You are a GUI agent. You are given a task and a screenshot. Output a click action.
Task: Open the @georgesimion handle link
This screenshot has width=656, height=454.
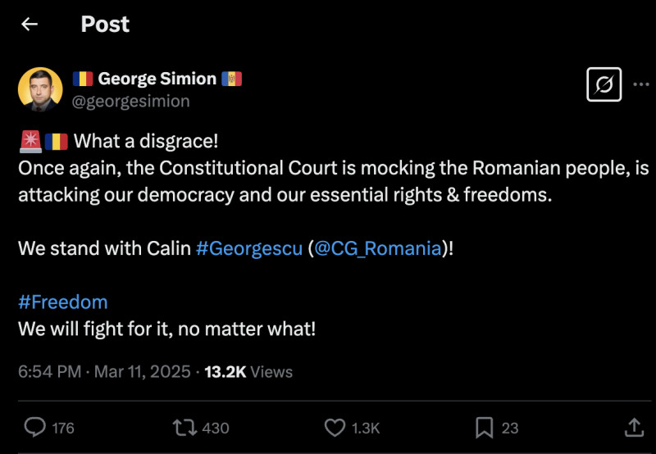pos(131,101)
